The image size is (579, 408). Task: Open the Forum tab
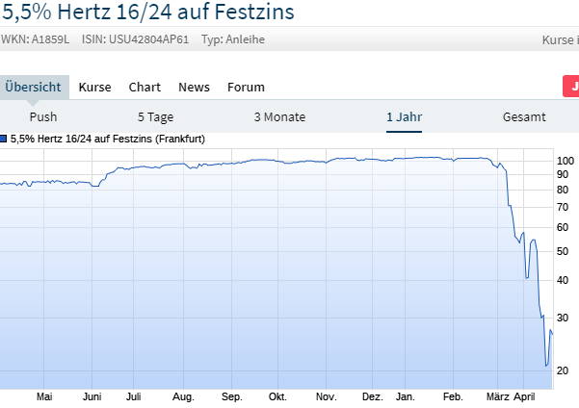click(246, 88)
